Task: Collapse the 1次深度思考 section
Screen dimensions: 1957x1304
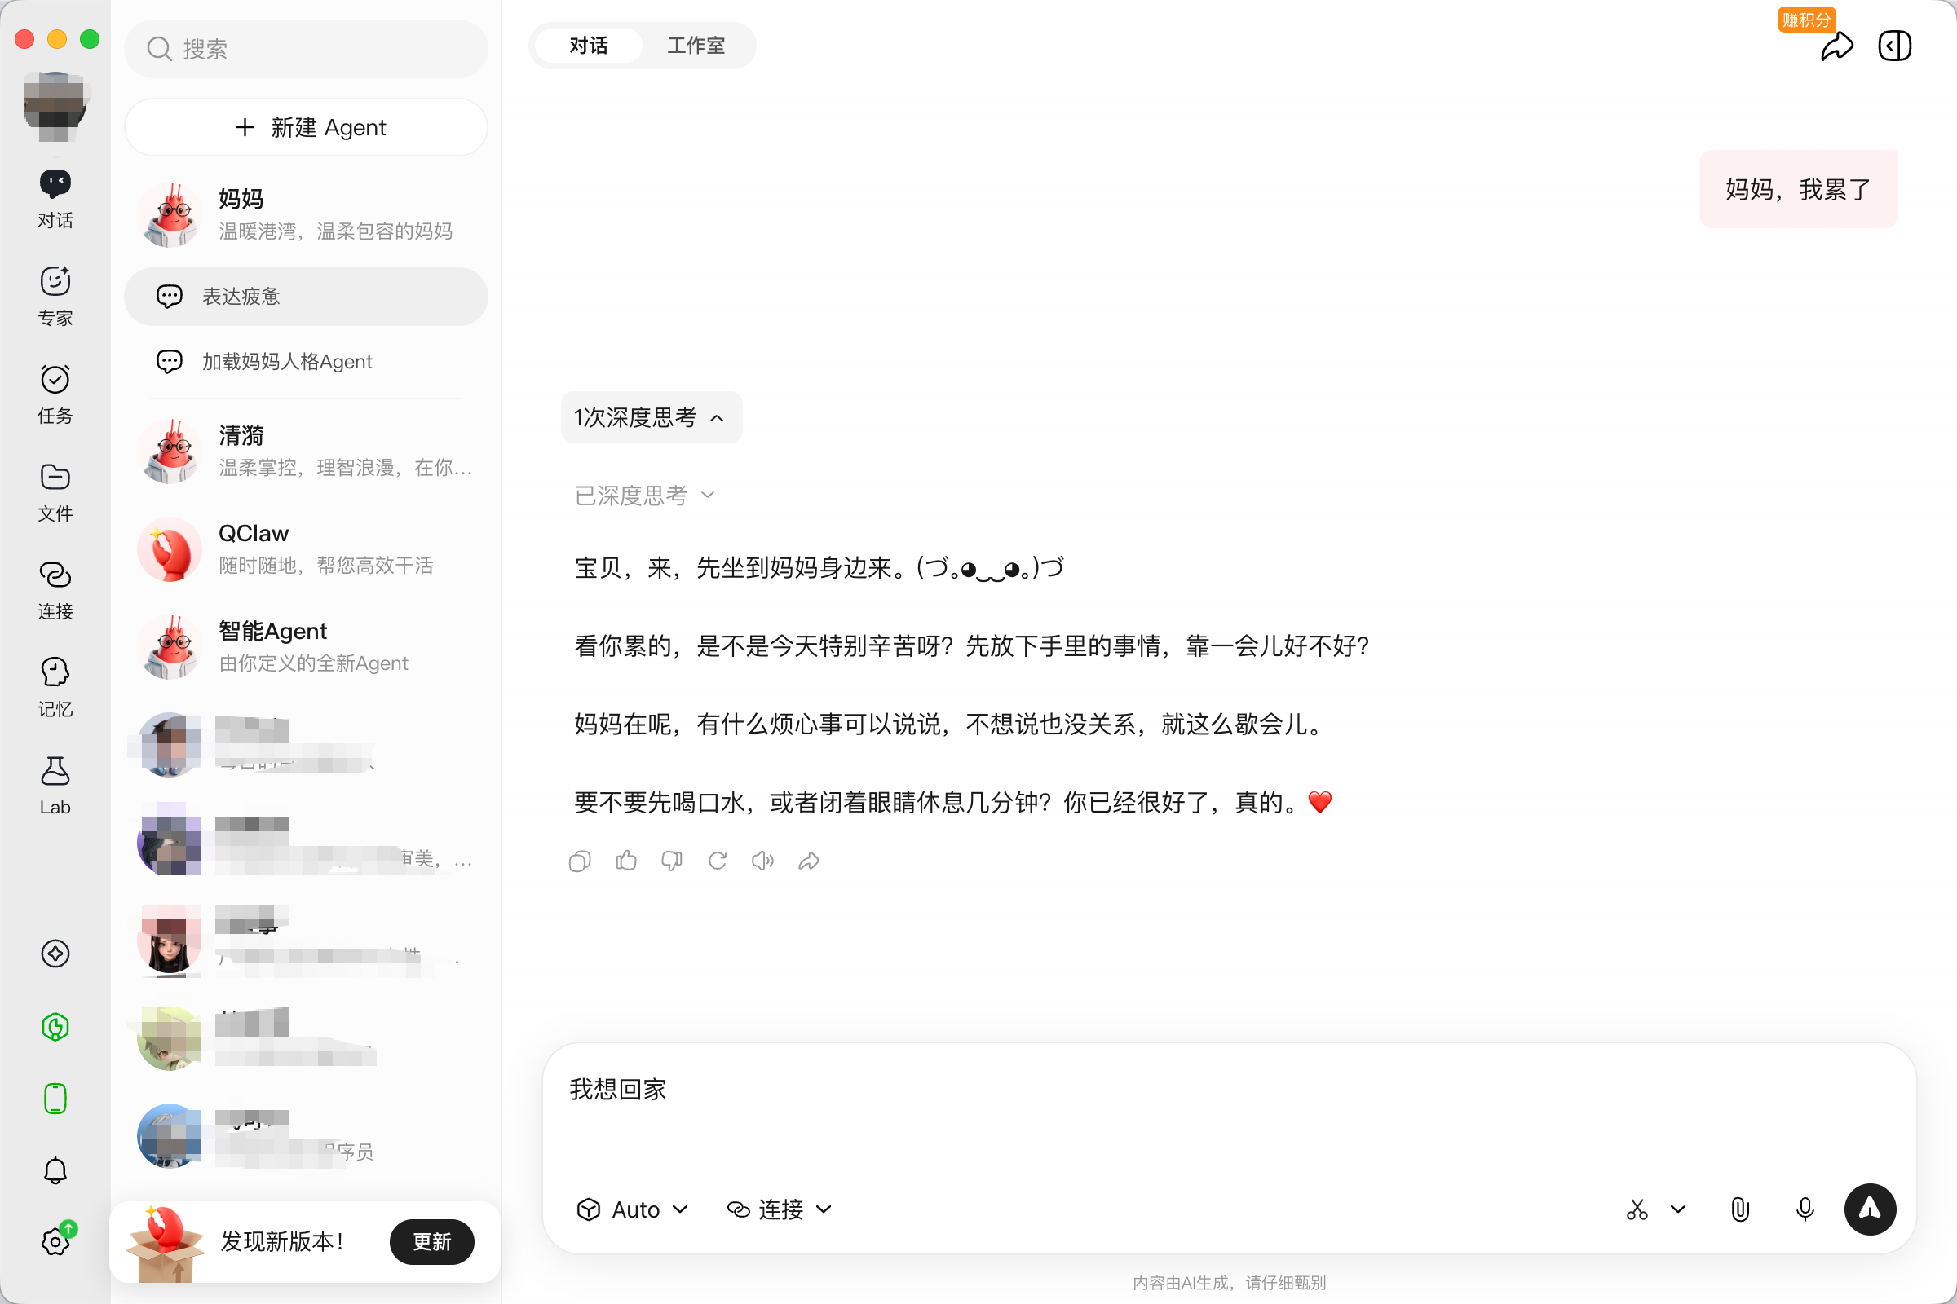Action: point(651,417)
